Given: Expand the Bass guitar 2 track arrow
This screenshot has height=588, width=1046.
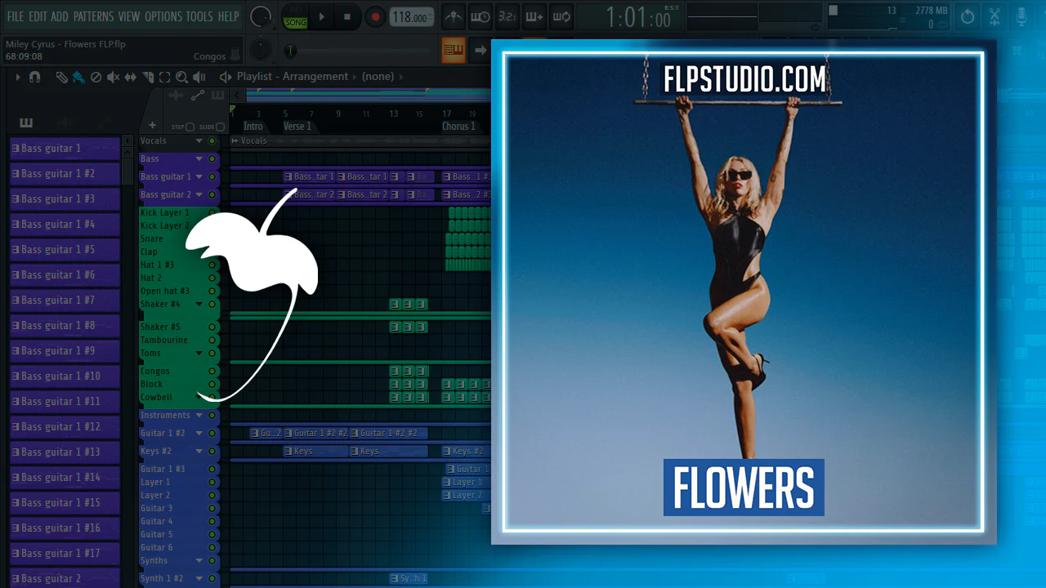Looking at the screenshot, I should [x=199, y=194].
